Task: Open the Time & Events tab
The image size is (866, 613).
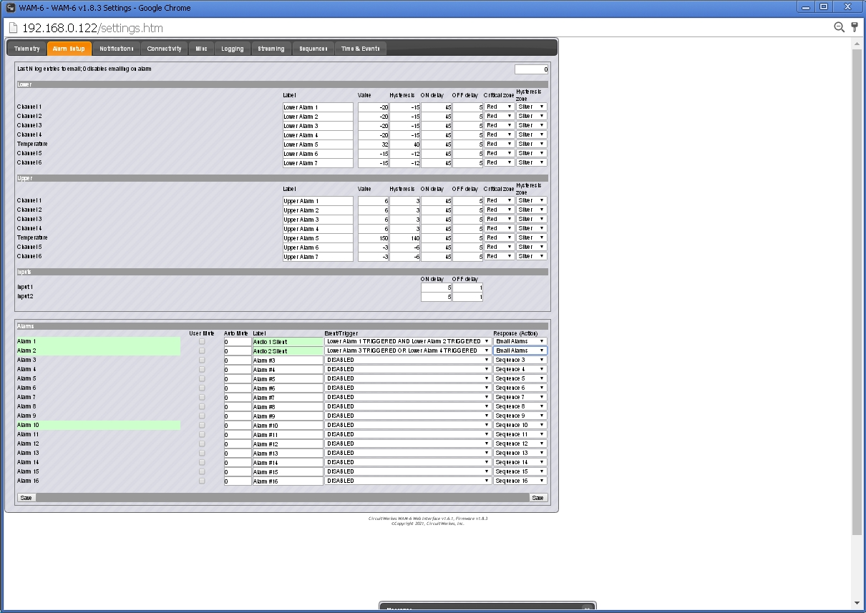Action: (361, 48)
